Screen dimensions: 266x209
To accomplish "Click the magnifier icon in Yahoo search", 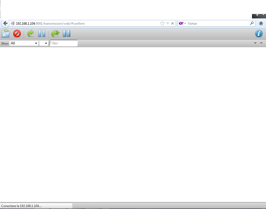I will pyautogui.click(x=252, y=24).
